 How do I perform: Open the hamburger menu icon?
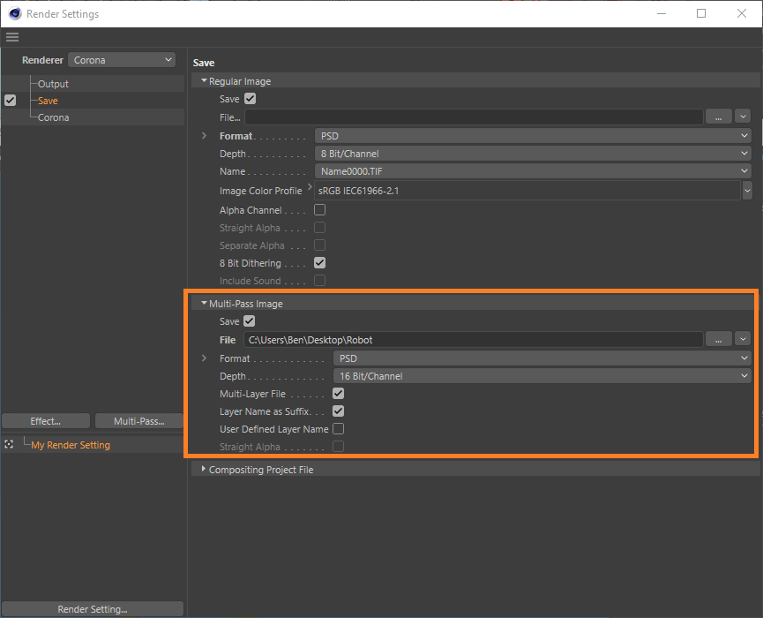pos(11,37)
